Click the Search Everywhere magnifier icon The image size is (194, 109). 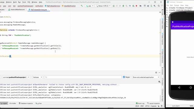[159, 6]
